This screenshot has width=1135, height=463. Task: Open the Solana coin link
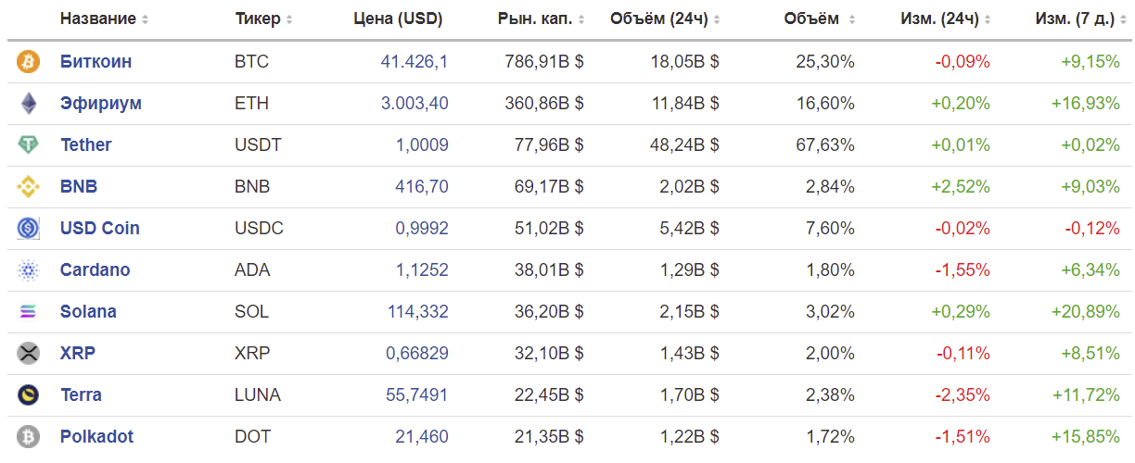click(x=88, y=312)
